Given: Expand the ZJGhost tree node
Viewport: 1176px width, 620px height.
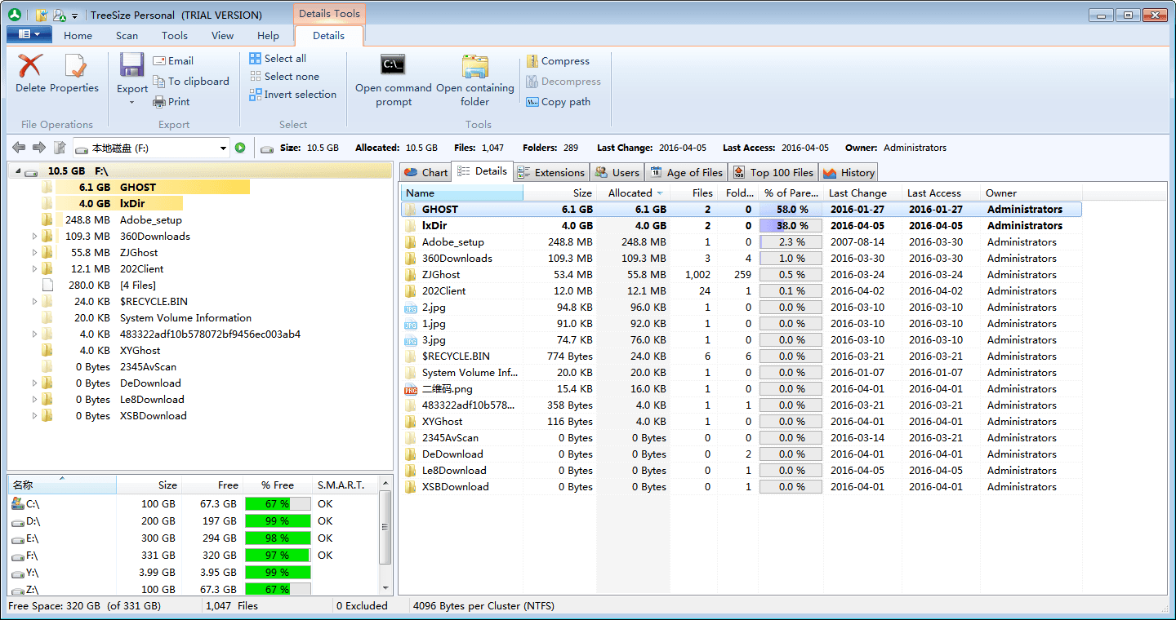Looking at the screenshot, I should 34,253.
